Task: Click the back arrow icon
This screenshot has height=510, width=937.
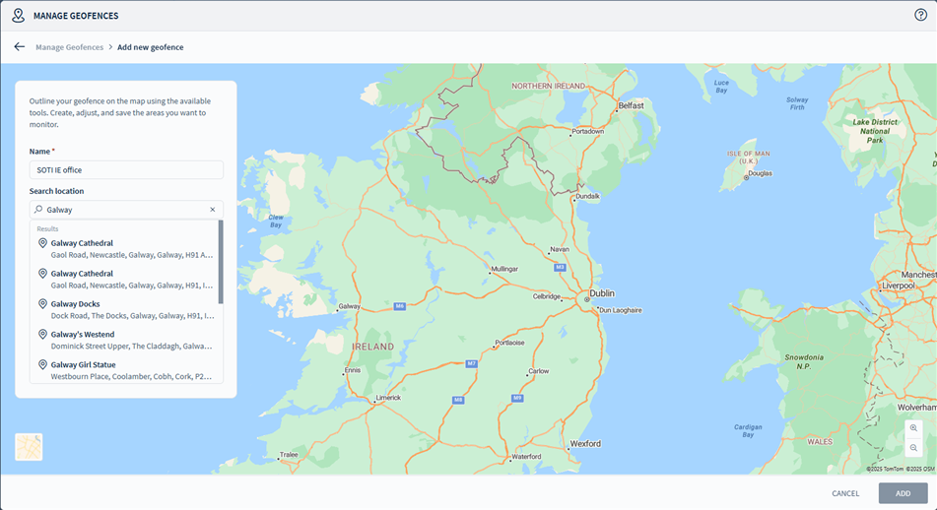Action: [19, 46]
